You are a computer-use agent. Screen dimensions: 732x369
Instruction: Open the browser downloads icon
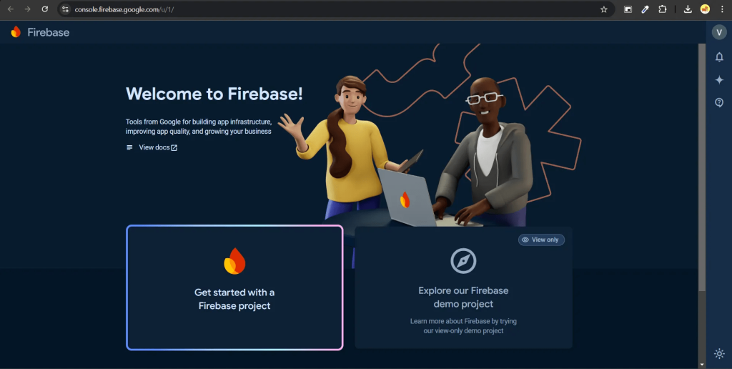point(687,9)
